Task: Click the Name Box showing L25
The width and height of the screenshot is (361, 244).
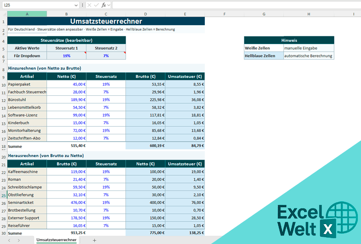Action: (36, 5)
